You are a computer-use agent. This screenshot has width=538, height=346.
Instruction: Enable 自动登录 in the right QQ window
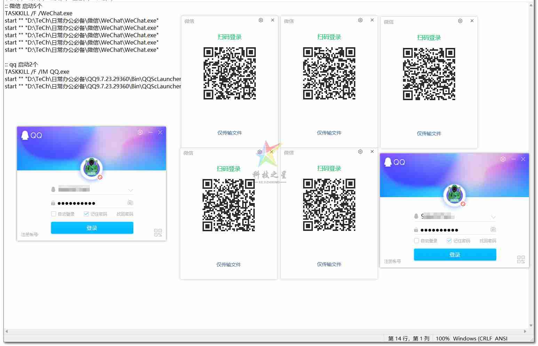(416, 241)
